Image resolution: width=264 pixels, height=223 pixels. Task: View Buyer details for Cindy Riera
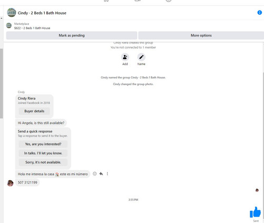tap(34, 111)
